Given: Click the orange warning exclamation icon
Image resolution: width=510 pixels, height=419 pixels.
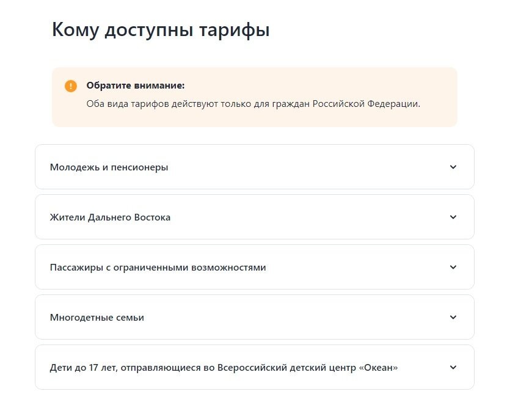Looking at the screenshot, I should click(x=71, y=84).
